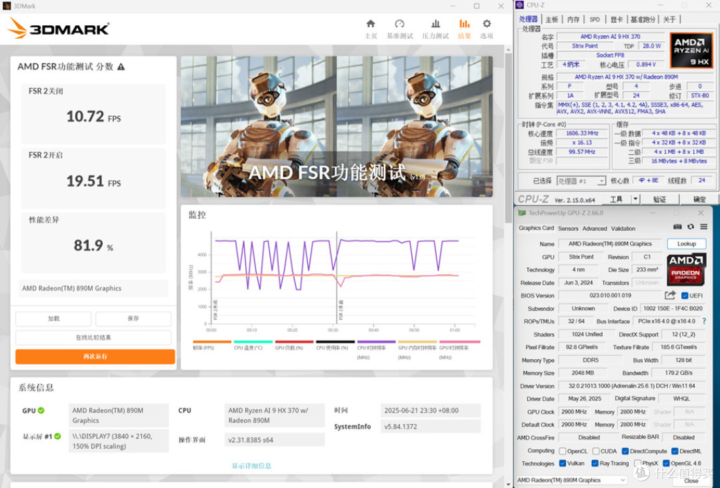Open the CPU-Z processor selection dropdown
Viewport: 720px width, 488px height.
point(581,181)
